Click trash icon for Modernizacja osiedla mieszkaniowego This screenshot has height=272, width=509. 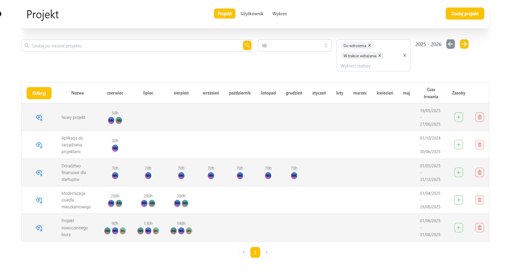479,200
